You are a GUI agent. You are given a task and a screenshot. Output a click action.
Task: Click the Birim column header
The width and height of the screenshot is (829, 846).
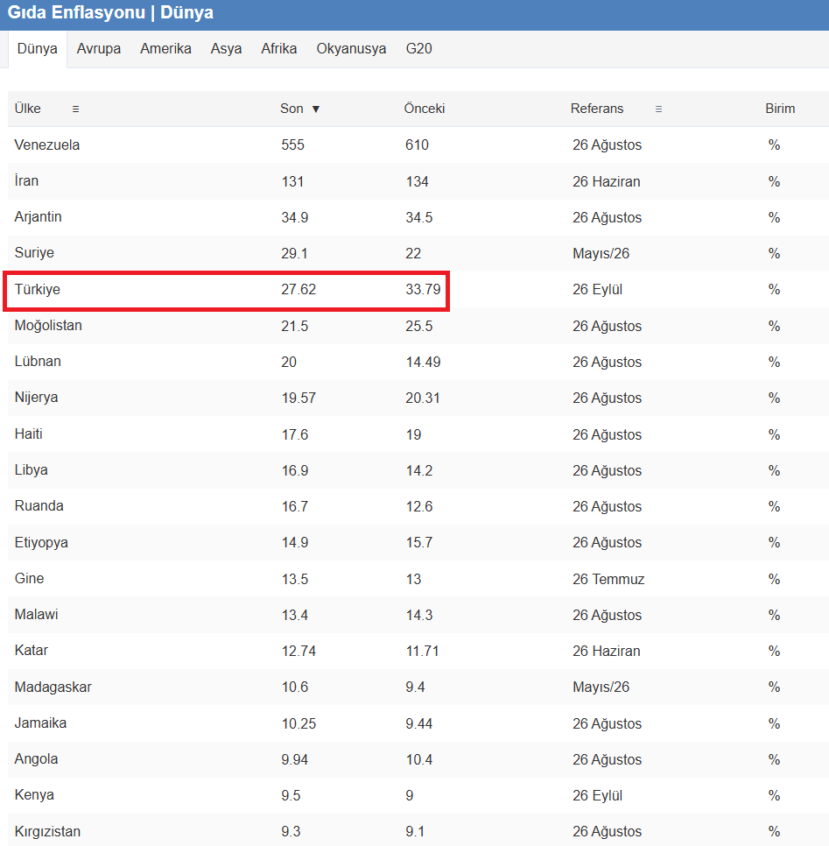780,109
